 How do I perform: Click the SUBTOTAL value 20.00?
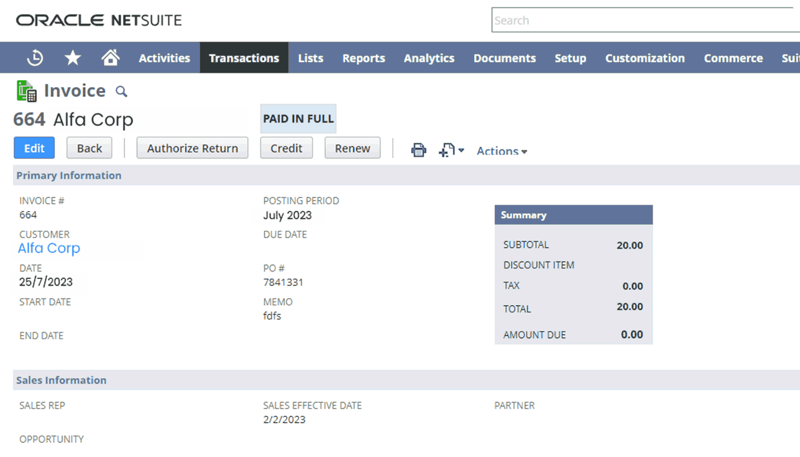coord(630,245)
